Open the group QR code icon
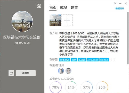Screen dimensions: 129x93 click(39, 6)
